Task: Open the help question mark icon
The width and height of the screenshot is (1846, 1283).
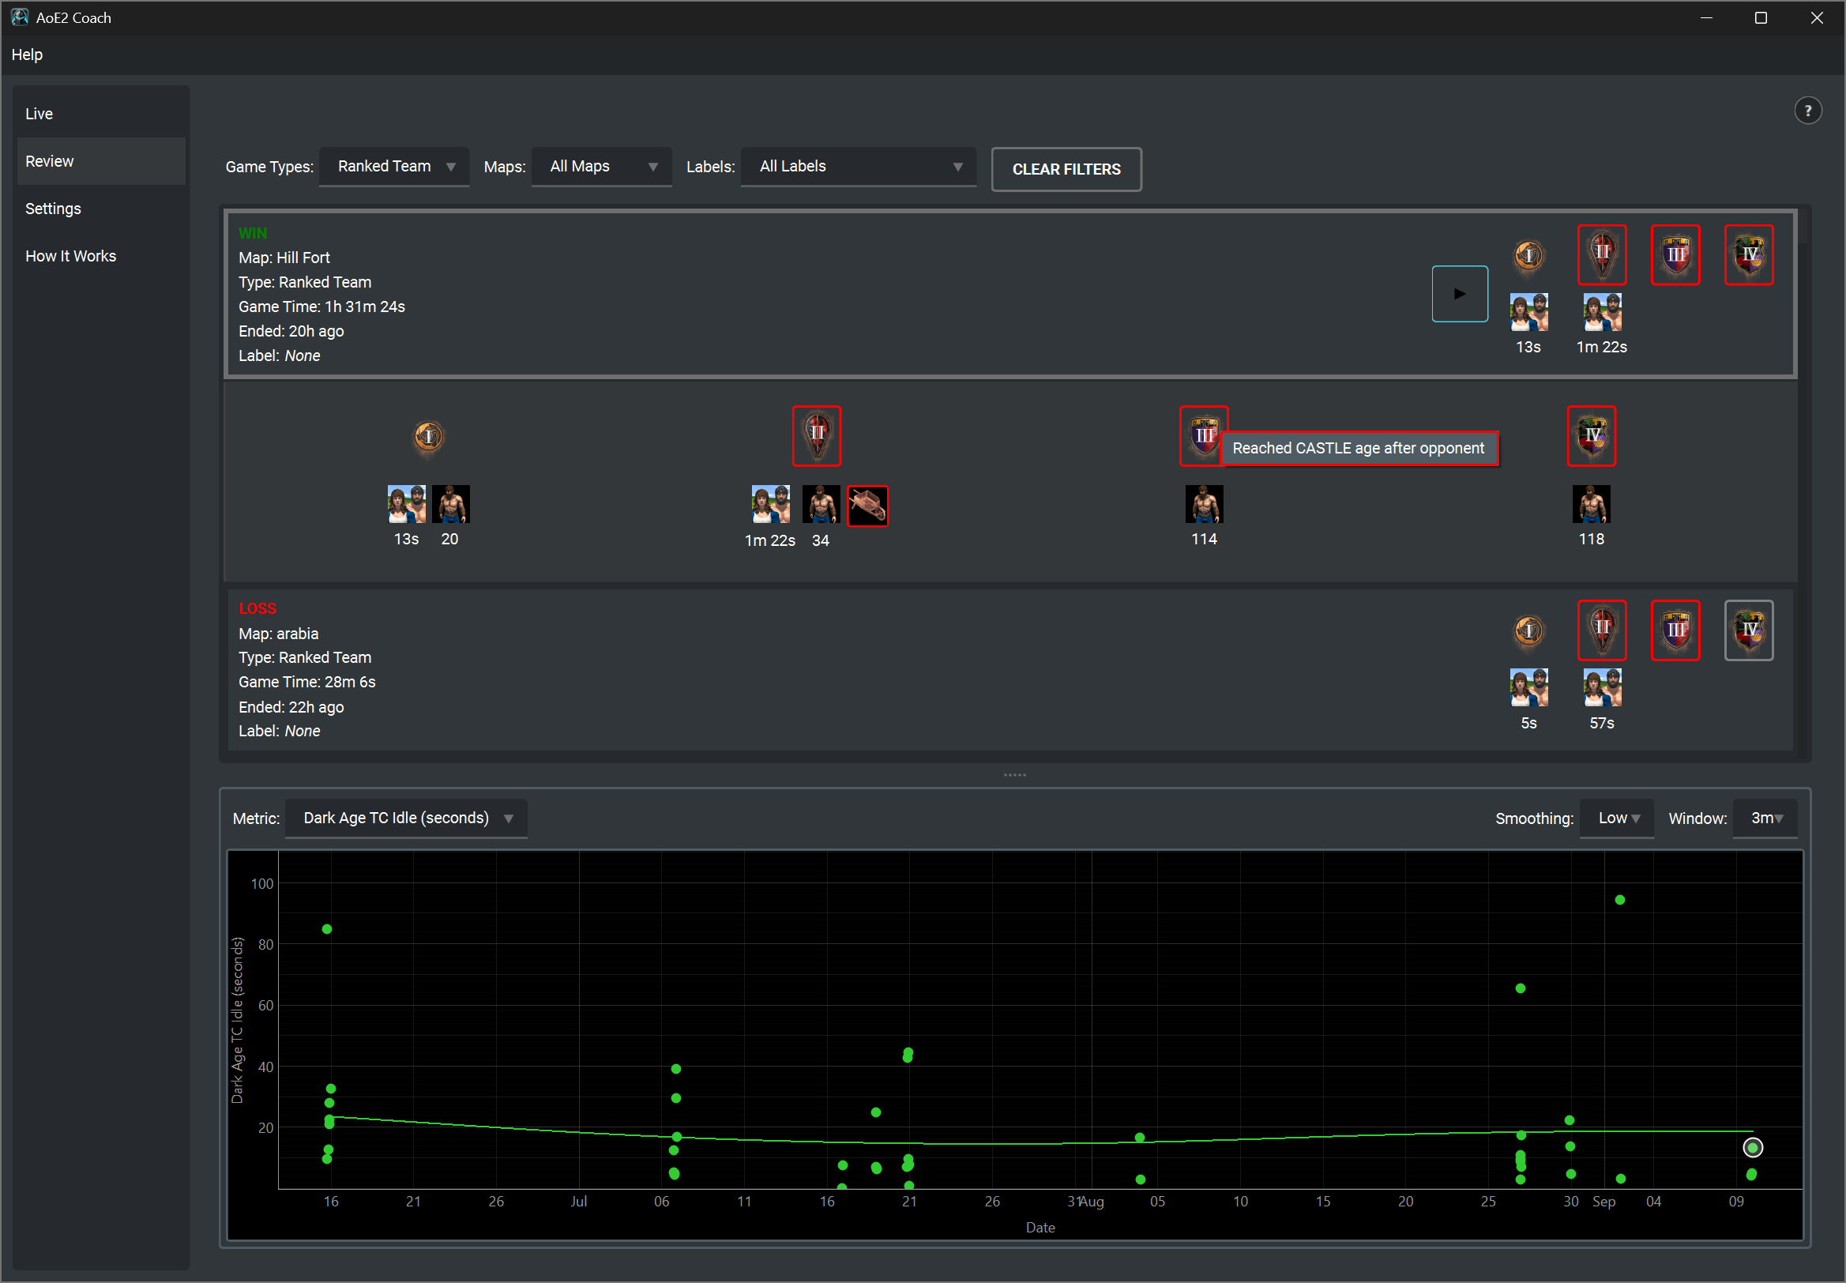Action: (1807, 111)
